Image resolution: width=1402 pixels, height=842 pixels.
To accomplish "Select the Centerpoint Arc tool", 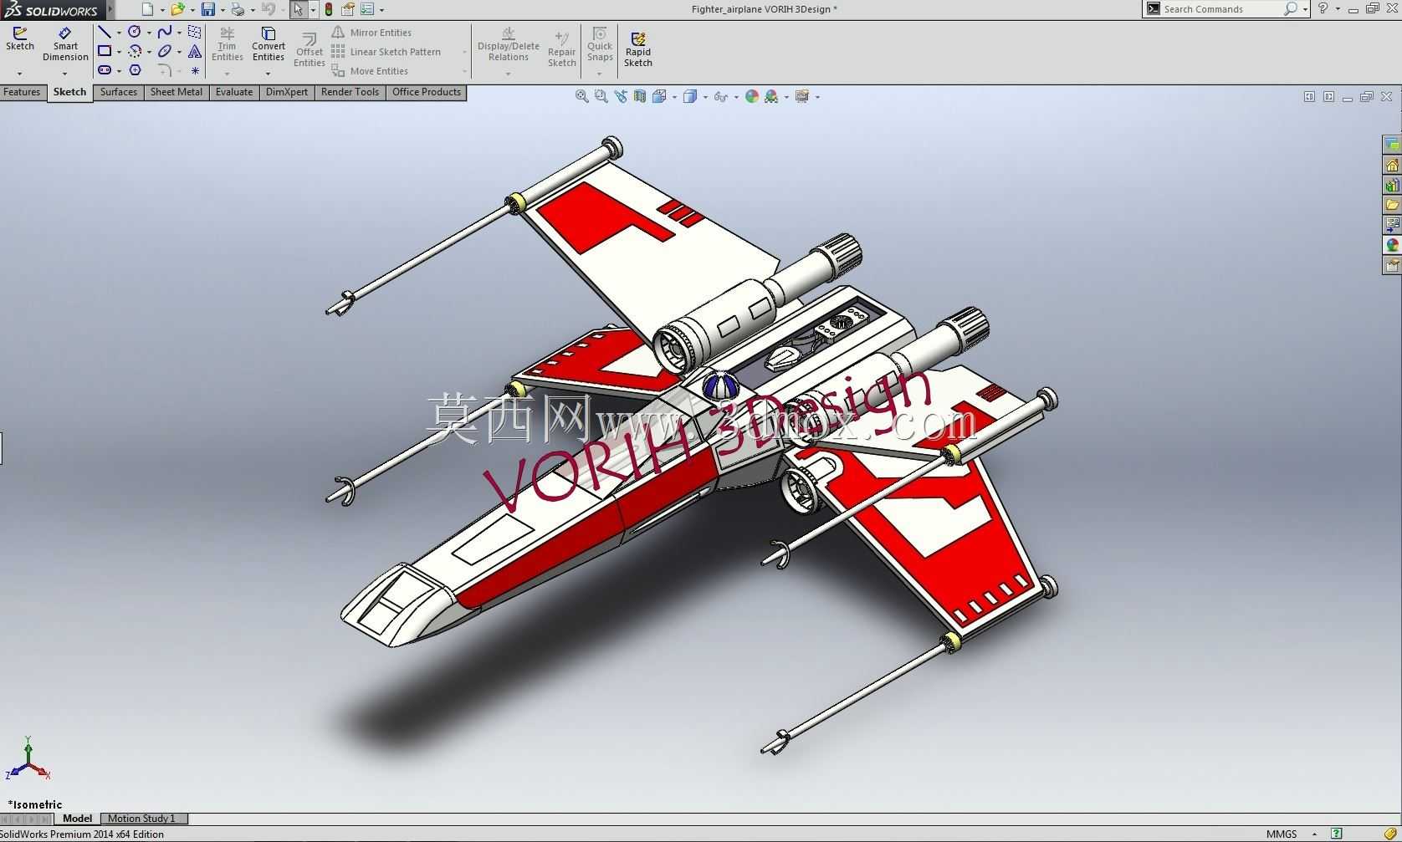I will tap(134, 51).
